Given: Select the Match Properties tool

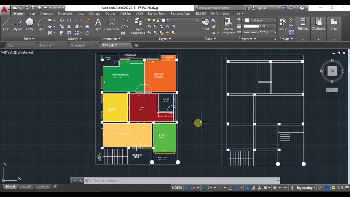Looking at the screenshot, I should coord(228,26).
